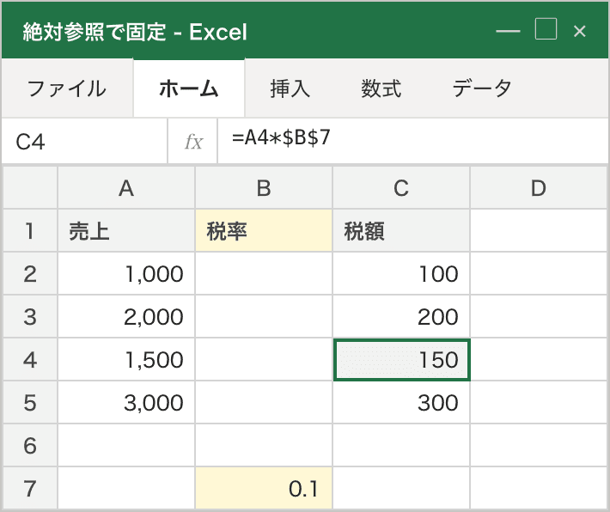The height and width of the screenshot is (512, 610).
Task: Select row 3 header
Action: [30, 316]
